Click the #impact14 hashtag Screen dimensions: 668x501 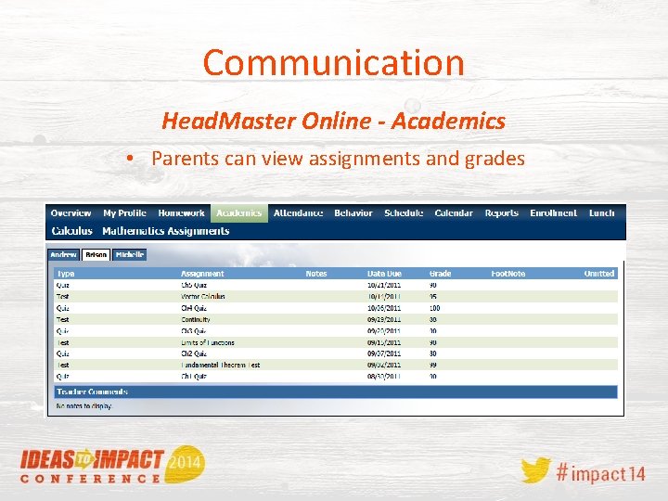tap(601, 473)
